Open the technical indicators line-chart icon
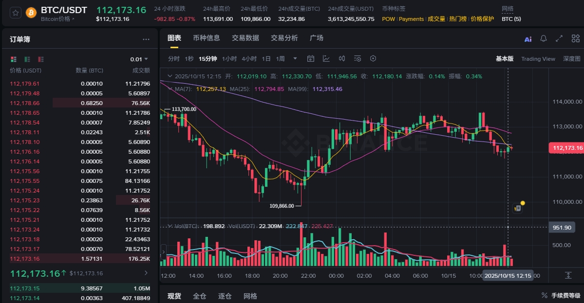This screenshot has width=584, height=303. pyautogui.click(x=326, y=58)
